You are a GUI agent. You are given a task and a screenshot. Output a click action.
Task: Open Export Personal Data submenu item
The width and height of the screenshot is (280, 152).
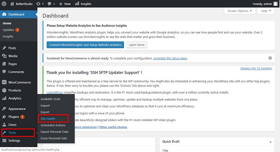[x=54, y=131]
